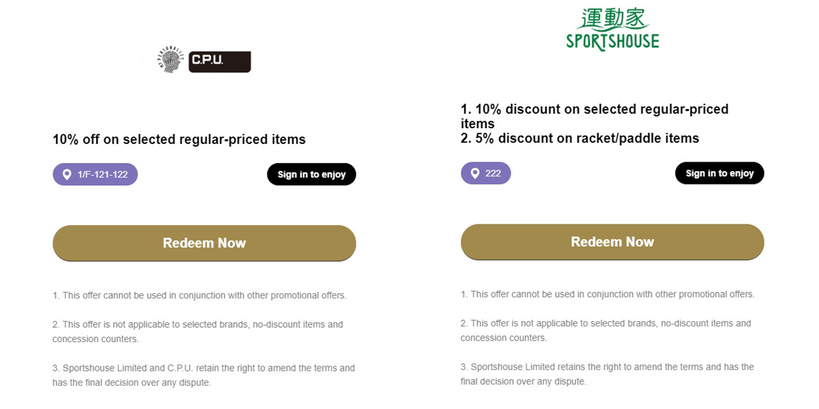Viewport: 819px width, 409px height.
Task: Click Sportshouse offer's first term about promotional offers
Action: [x=607, y=294]
